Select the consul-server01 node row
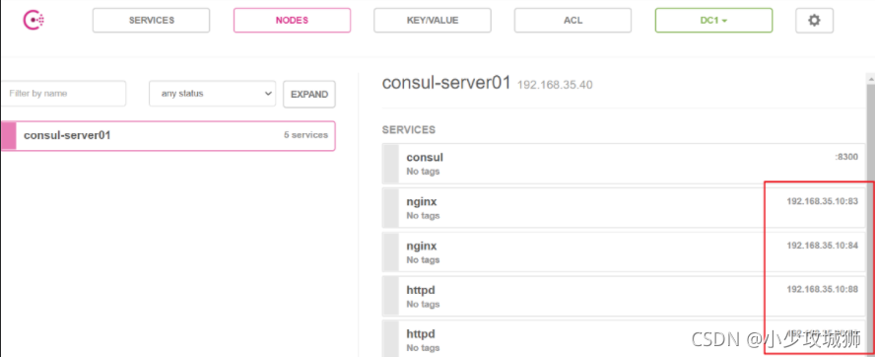Screen dimensions: 875x357 [x=168, y=136]
